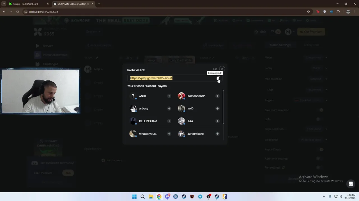
Task: Open the Windows Start menu
Action: pyautogui.click(x=134, y=197)
